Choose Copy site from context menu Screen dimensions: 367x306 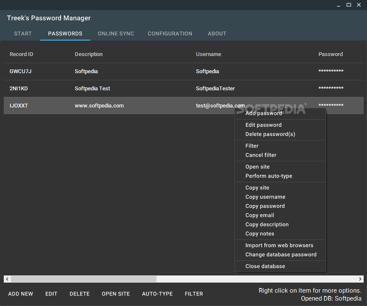tap(280, 188)
